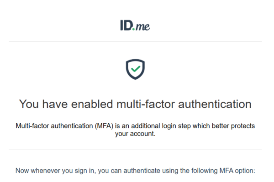The image size is (274, 182).
Task: Click the green checkmark inside the shield
Action: click(x=135, y=69)
